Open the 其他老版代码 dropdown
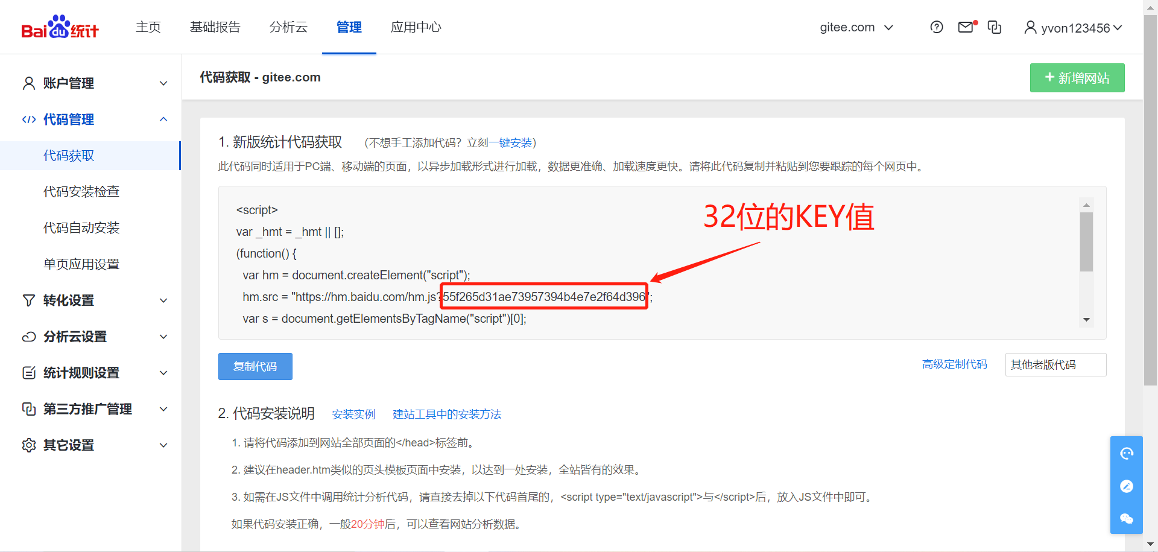 (1055, 364)
